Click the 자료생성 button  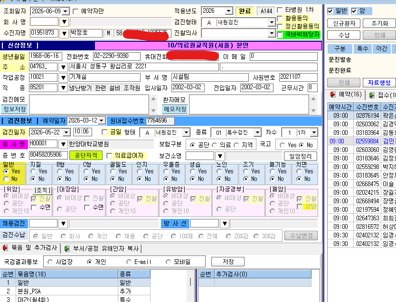click(379, 83)
